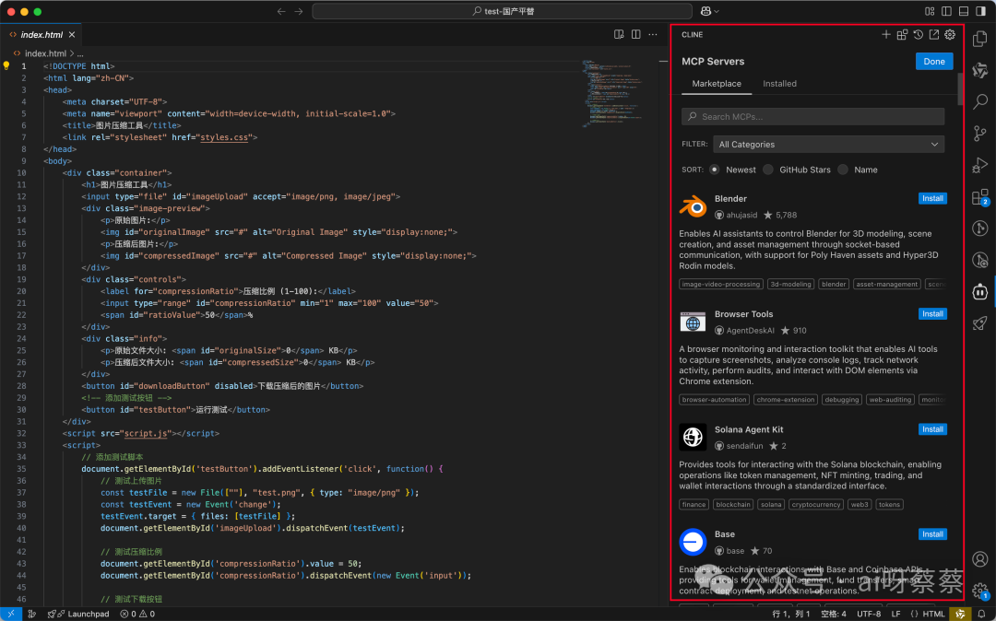
Task: Open the Source Control branch icon
Action: pyautogui.click(x=980, y=134)
